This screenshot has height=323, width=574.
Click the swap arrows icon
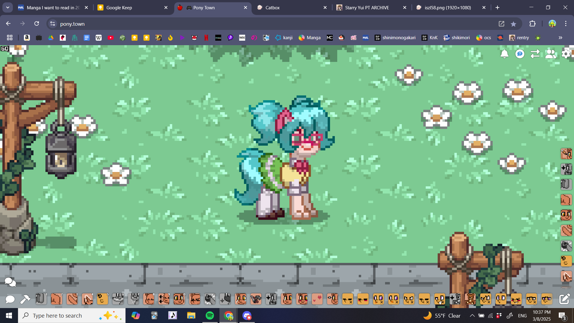(x=535, y=54)
